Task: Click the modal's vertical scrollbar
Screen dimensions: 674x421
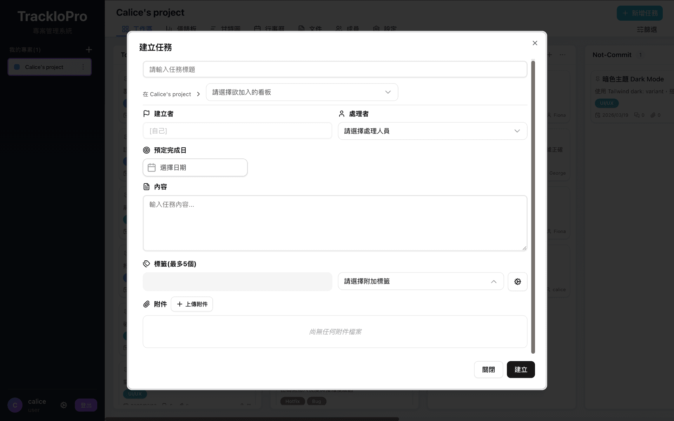Action: (533, 207)
